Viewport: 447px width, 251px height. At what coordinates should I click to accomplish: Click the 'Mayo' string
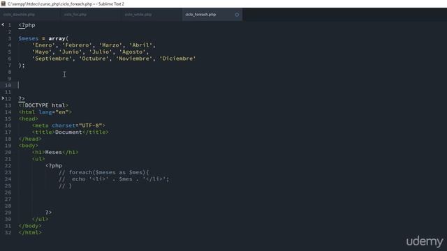pyautogui.click(x=42, y=52)
